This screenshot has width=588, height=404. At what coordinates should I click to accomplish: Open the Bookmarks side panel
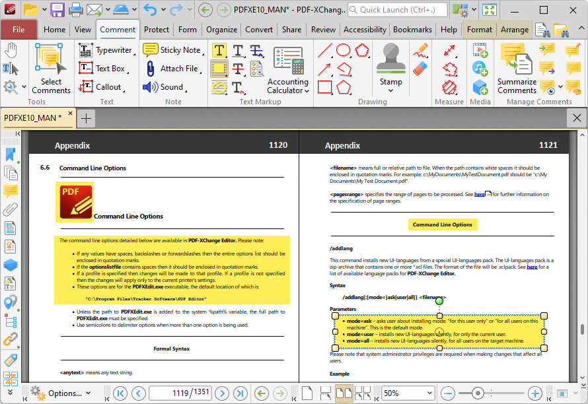pyautogui.click(x=11, y=154)
